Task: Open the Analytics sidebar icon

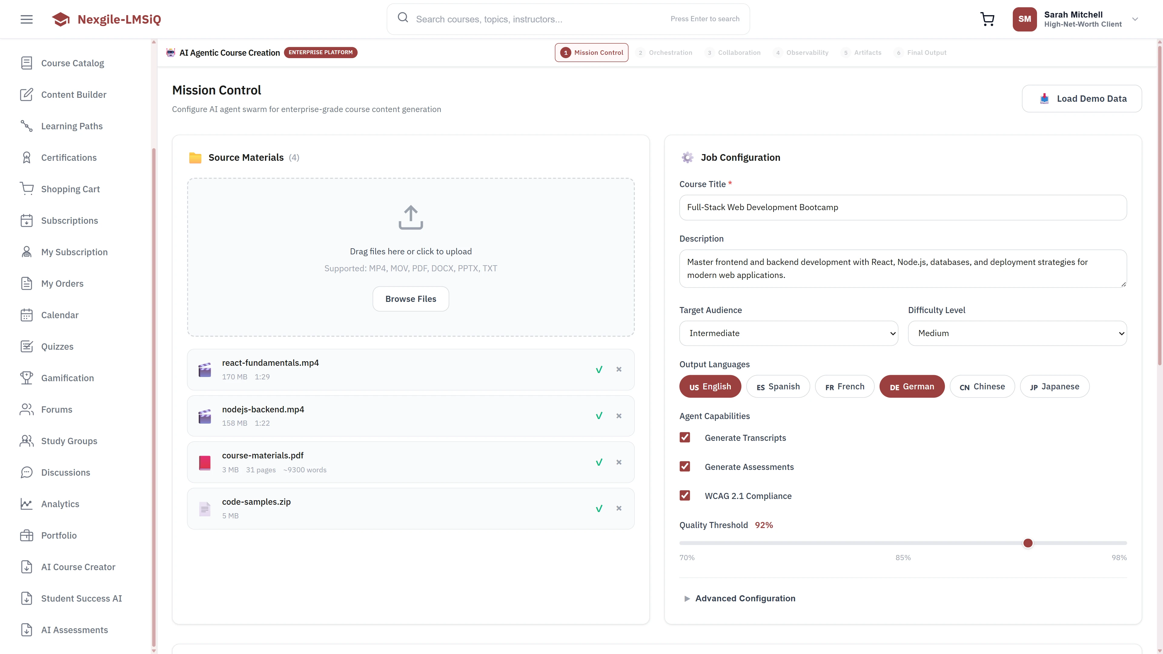Action: click(27, 504)
